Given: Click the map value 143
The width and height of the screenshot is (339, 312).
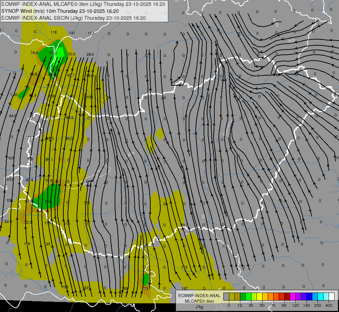Looking at the screenshot, I should 86,288.
